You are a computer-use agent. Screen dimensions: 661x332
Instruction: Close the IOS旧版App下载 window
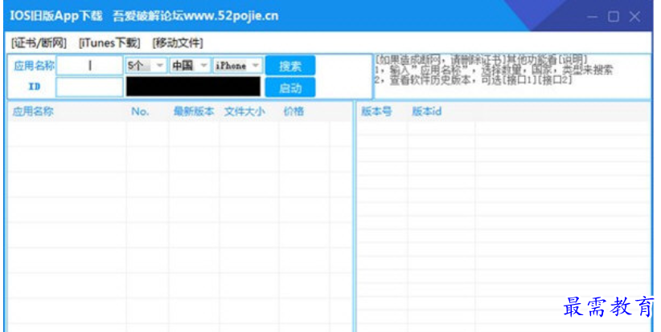[x=634, y=17]
